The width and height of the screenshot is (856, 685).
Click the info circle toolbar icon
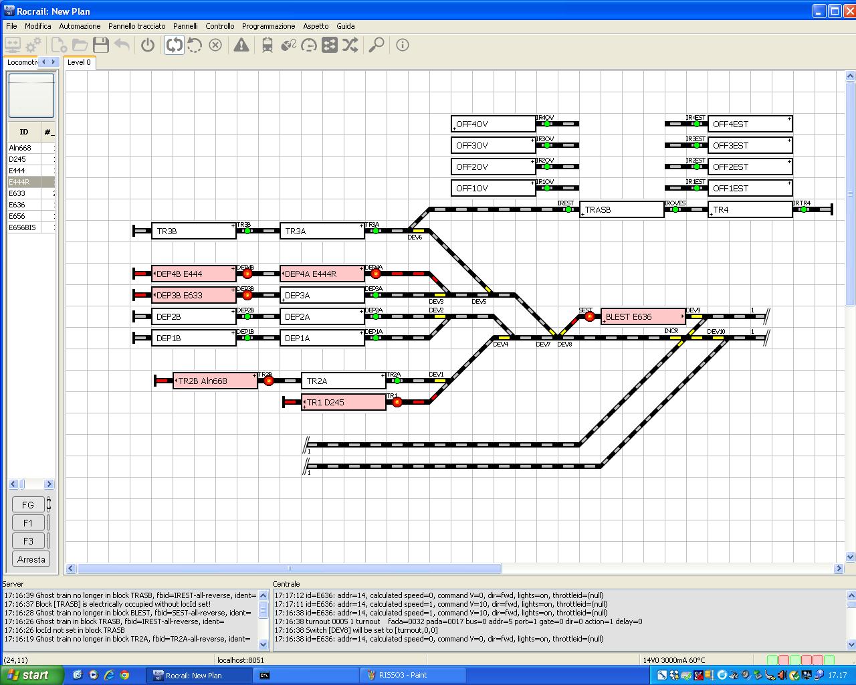tap(403, 45)
